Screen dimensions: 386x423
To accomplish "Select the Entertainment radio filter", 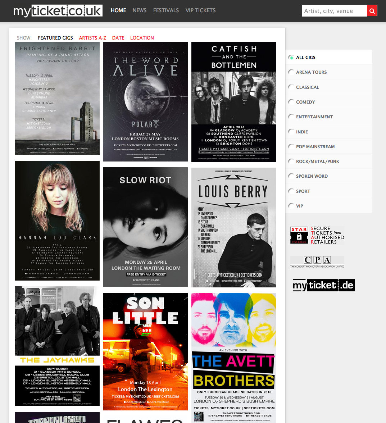I will click(291, 117).
